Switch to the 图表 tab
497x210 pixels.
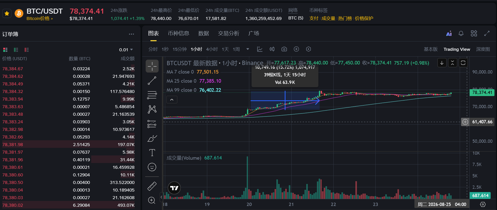coord(154,33)
